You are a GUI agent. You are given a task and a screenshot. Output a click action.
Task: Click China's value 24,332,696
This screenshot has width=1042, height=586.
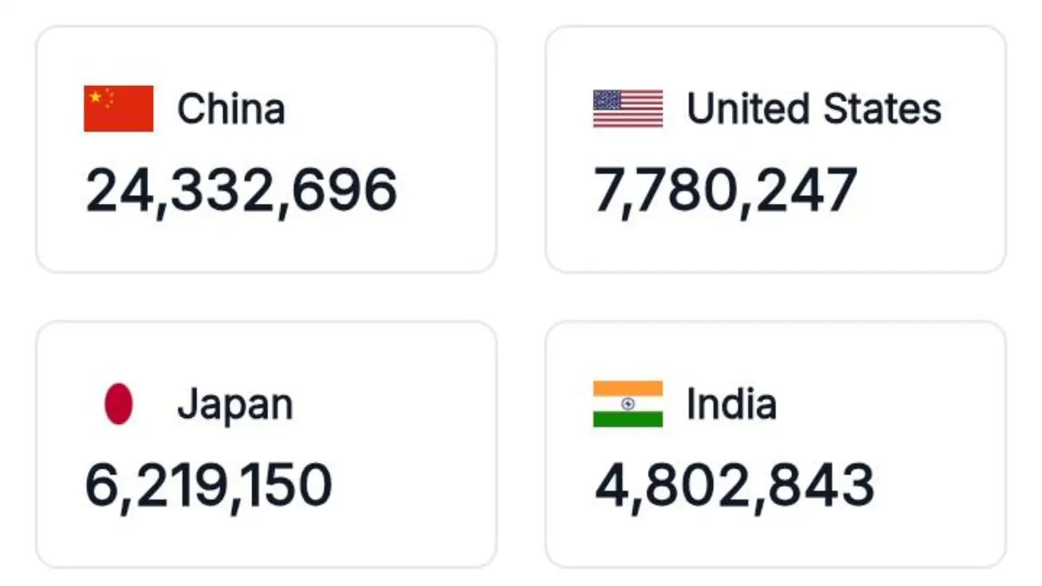click(x=241, y=190)
